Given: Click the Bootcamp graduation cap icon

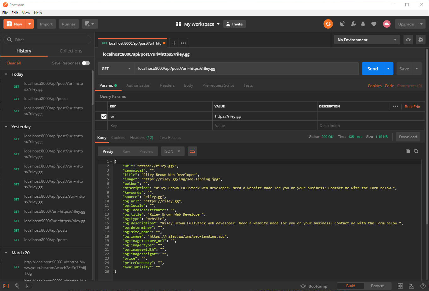Looking at the screenshot, I should pos(303,286).
